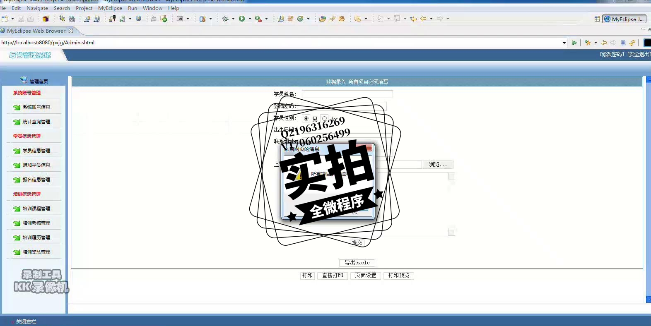The width and height of the screenshot is (651, 326).
Task: Expand the URL address history dropdown
Action: 564,43
